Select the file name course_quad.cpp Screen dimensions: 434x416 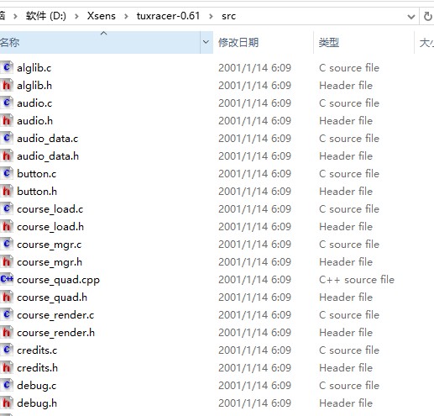tap(58, 280)
